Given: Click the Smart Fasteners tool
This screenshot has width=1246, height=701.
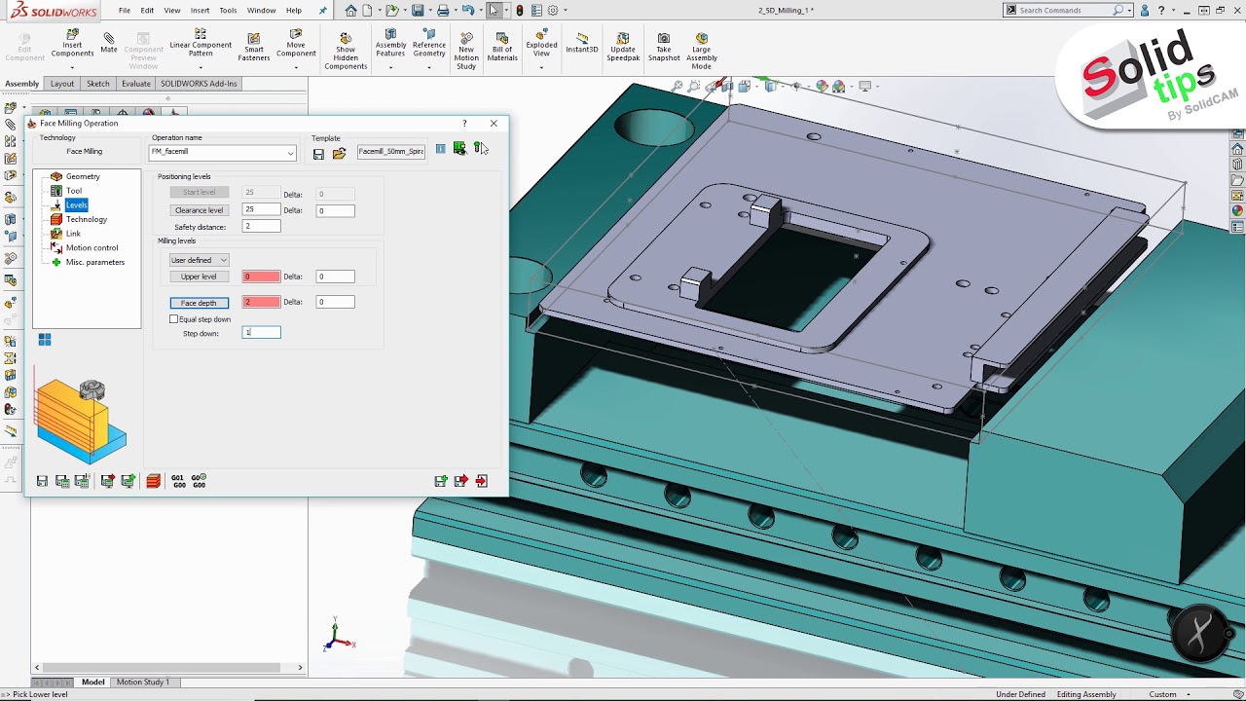Looking at the screenshot, I should click(x=253, y=47).
